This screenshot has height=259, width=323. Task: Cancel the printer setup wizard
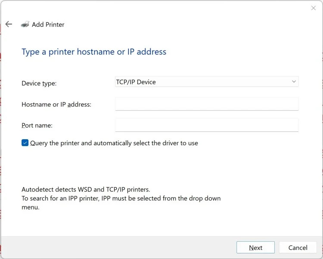point(298,247)
